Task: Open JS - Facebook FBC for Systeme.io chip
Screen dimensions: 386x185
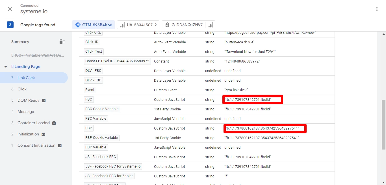Action: click(113, 166)
